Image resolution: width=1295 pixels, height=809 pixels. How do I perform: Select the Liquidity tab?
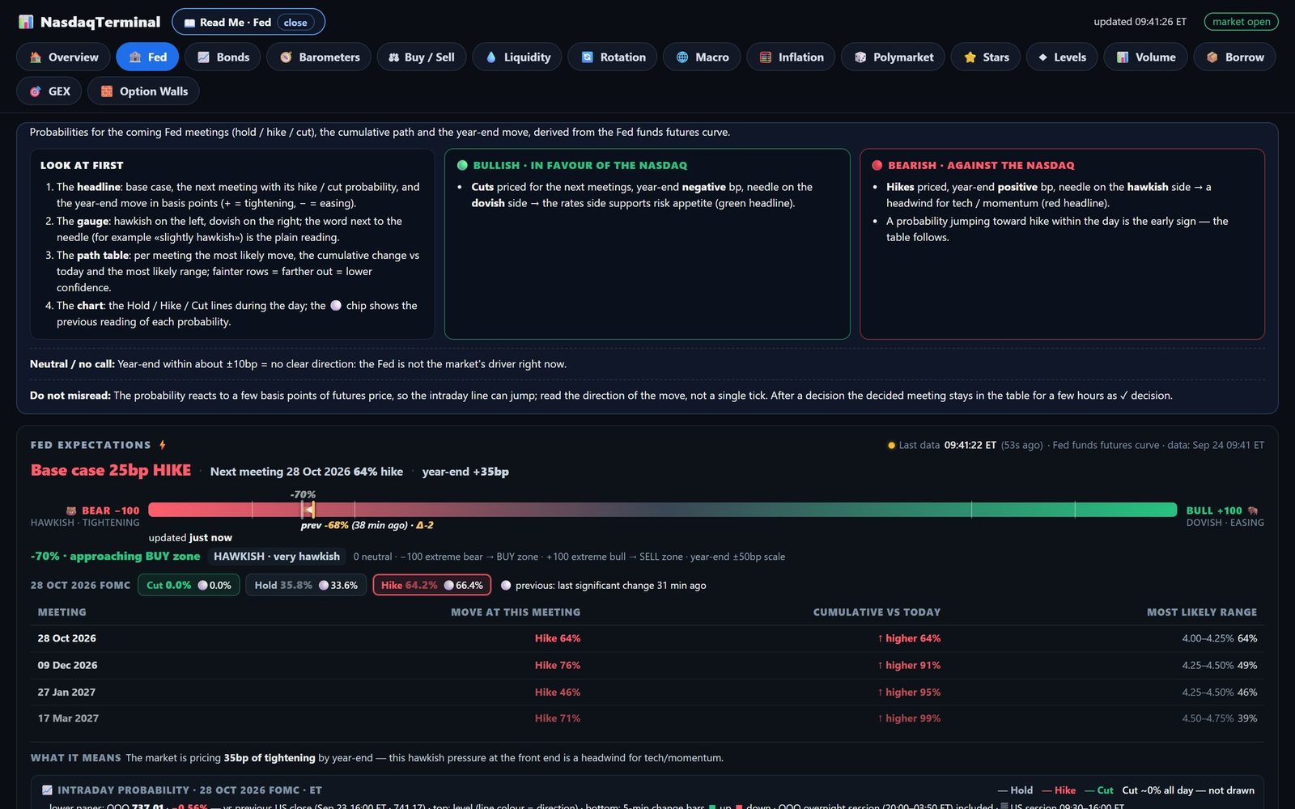point(517,57)
